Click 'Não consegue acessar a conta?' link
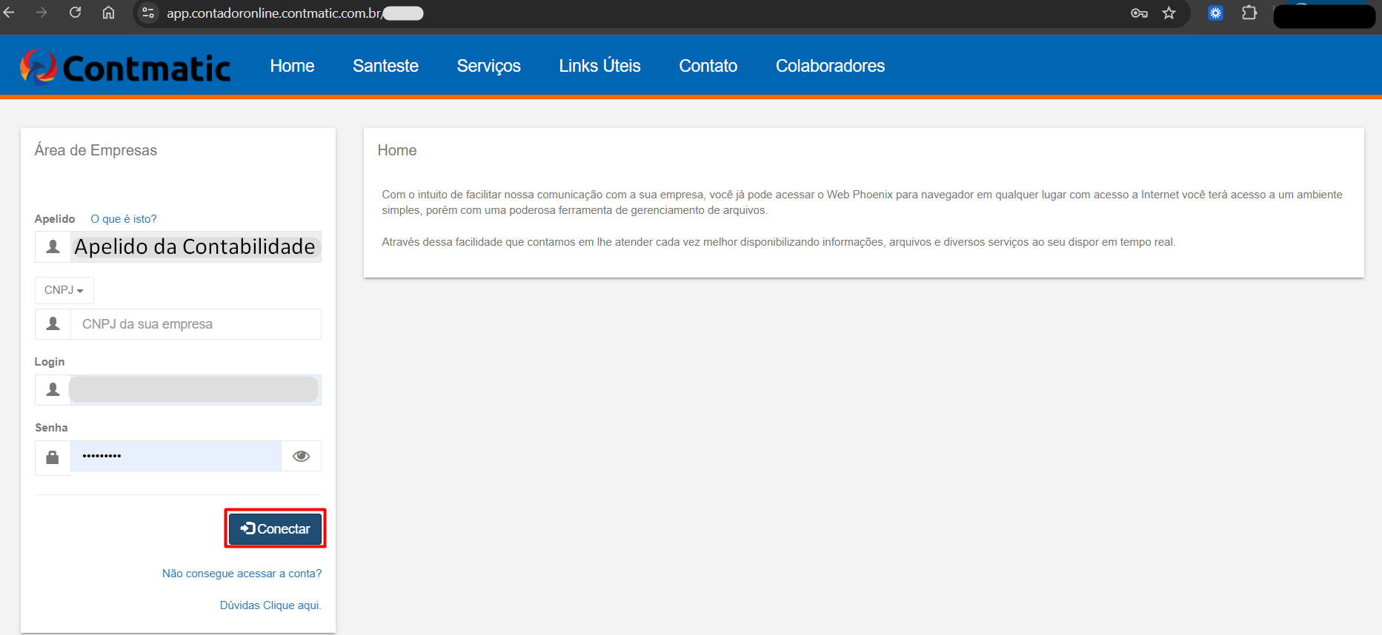The width and height of the screenshot is (1382, 635). [x=242, y=574]
